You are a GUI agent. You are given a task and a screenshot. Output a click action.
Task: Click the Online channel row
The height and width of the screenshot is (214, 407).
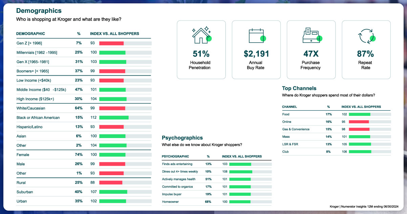click(x=336, y=122)
